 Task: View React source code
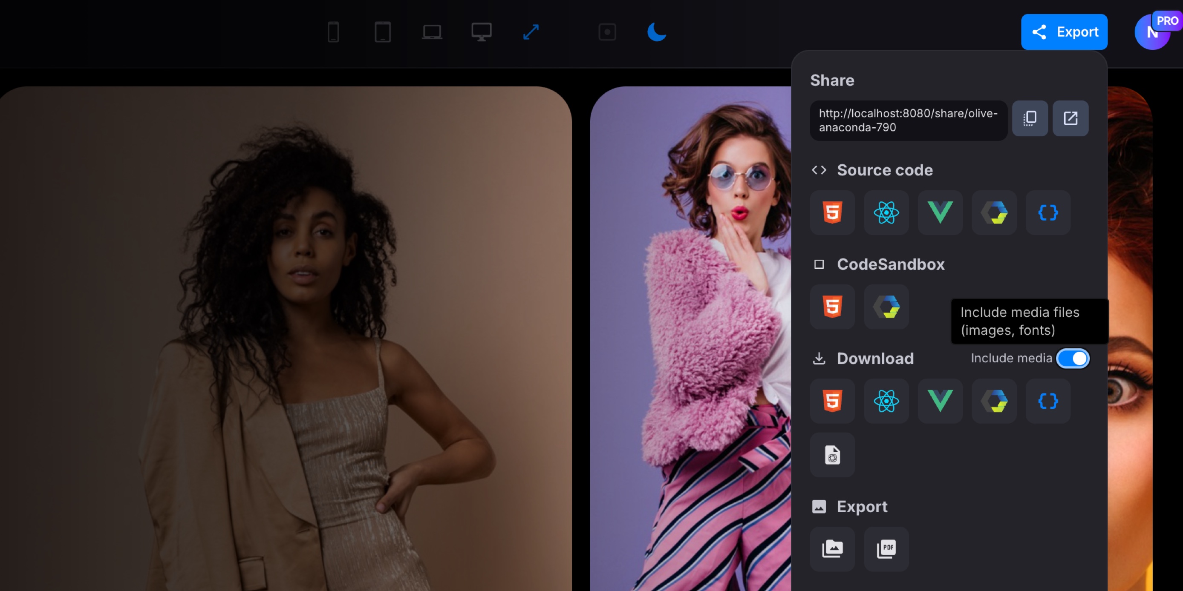pos(886,212)
